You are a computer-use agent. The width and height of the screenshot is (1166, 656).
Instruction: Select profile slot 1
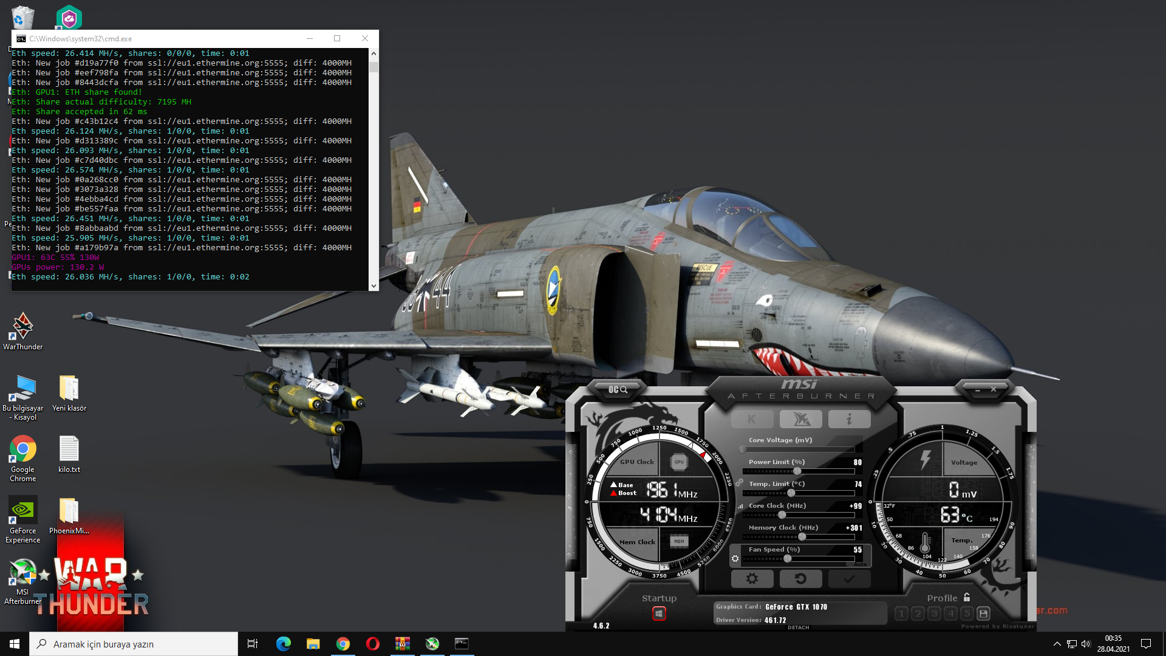[x=902, y=613]
